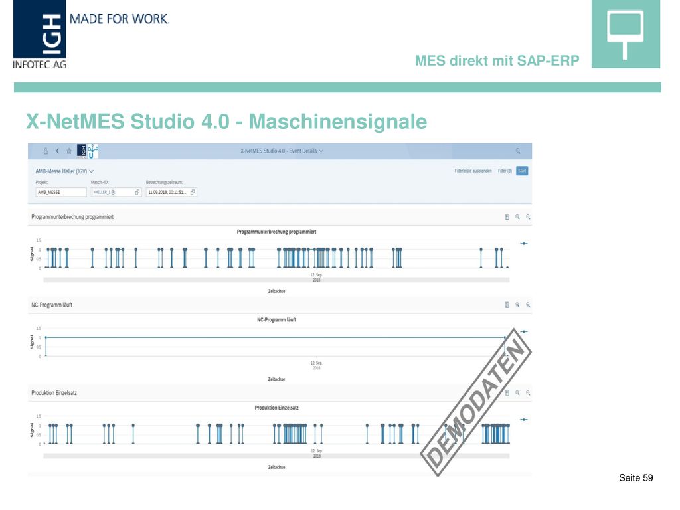Viewport: 680px width, 510px height.
Task: Click the IGH Infotec AG slide logo
Action: point(39,35)
